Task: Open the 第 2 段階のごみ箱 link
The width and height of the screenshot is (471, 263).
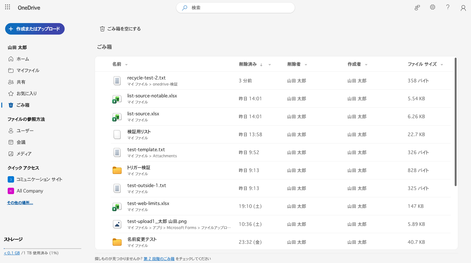Action: point(159,259)
